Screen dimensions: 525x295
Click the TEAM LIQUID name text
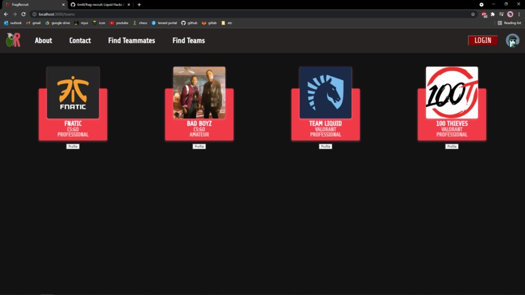pyautogui.click(x=326, y=124)
